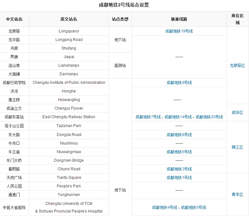The height and width of the screenshot is (216, 249).
Task: Click the 成渝立交 station cell
Action: point(14,109)
